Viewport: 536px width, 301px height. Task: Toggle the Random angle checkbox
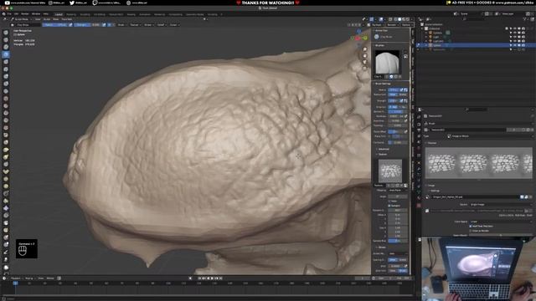click(389, 206)
